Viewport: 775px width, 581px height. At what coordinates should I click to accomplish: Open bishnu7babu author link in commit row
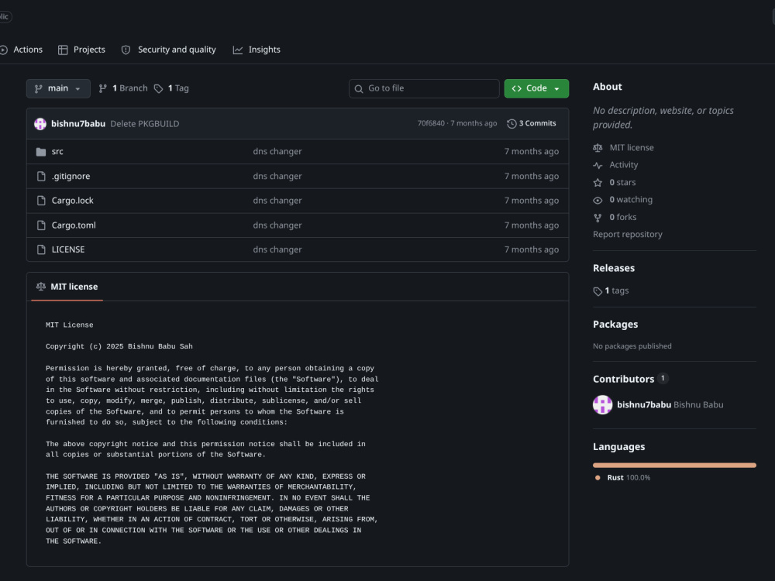[x=78, y=123]
